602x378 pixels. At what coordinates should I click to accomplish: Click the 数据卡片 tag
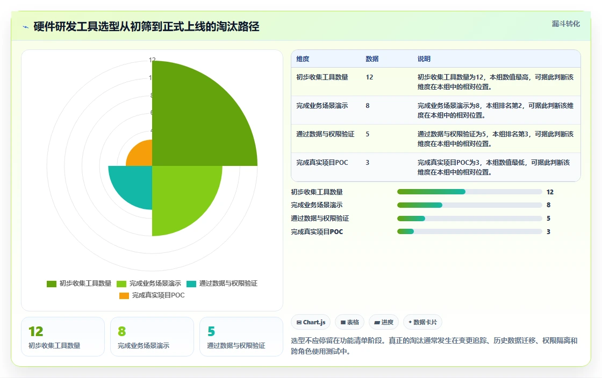tap(422, 322)
